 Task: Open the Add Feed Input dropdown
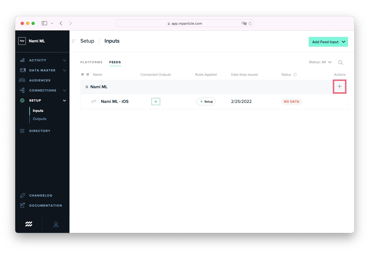click(x=328, y=42)
